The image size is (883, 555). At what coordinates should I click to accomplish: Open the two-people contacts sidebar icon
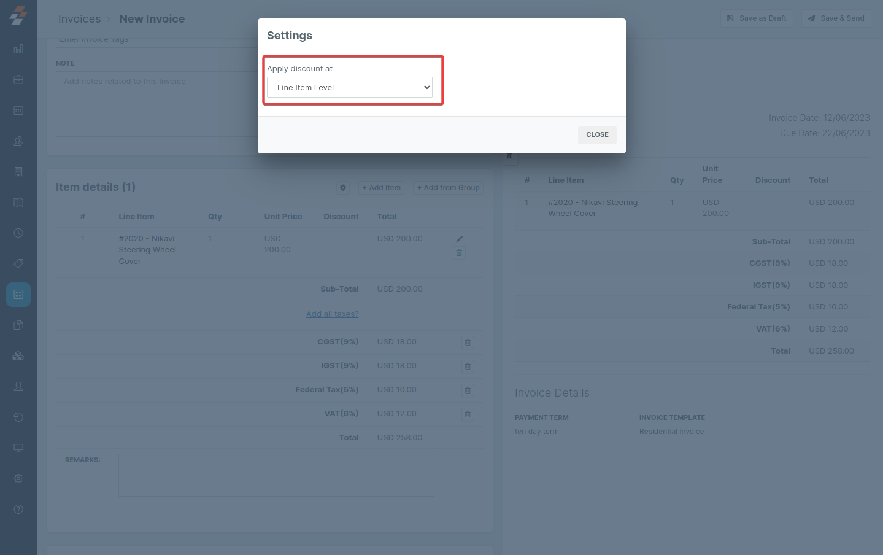pyautogui.click(x=18, y=141)
